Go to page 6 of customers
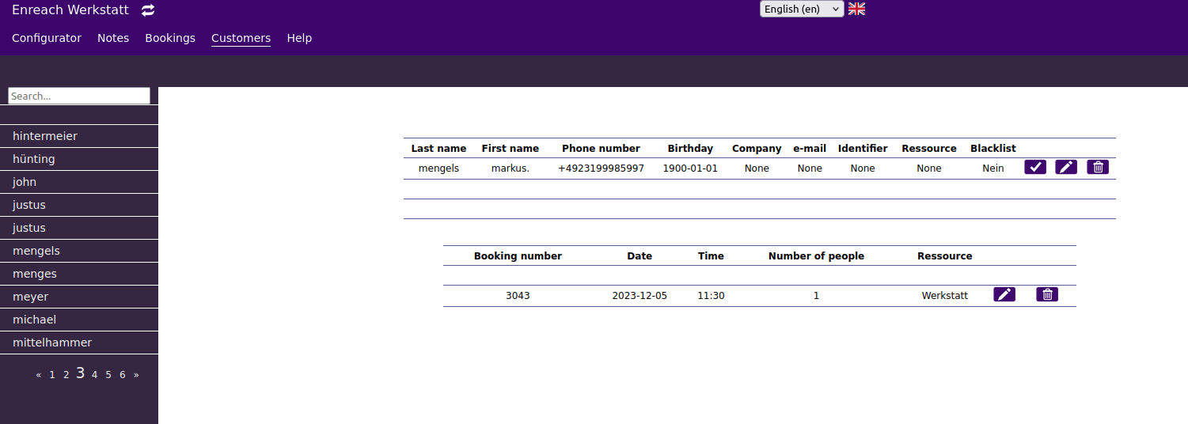Image resolution: width=1188 pixels, height=424 pixels. click(x=122, y=375)
